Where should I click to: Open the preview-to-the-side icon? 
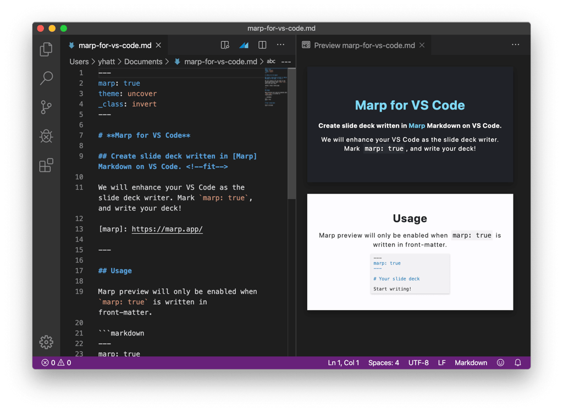point(225,45)
